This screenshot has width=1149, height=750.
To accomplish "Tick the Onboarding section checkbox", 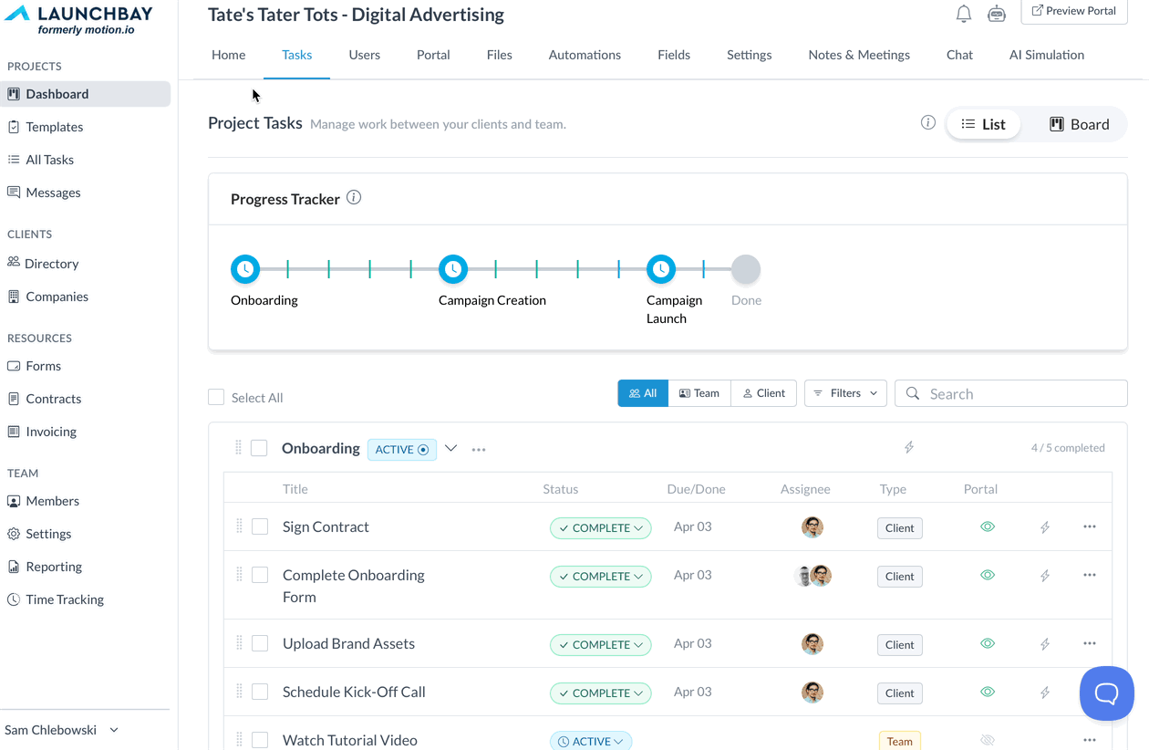I will coord(259,448).
